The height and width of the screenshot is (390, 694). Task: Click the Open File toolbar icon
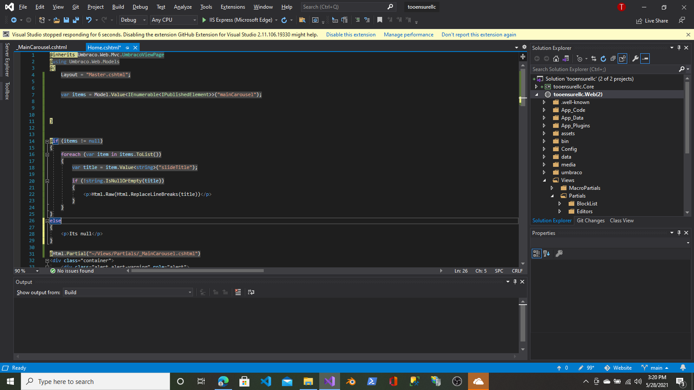click(56, 20)
